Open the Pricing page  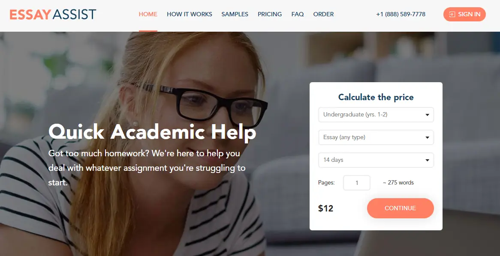[x=270, y=14]
